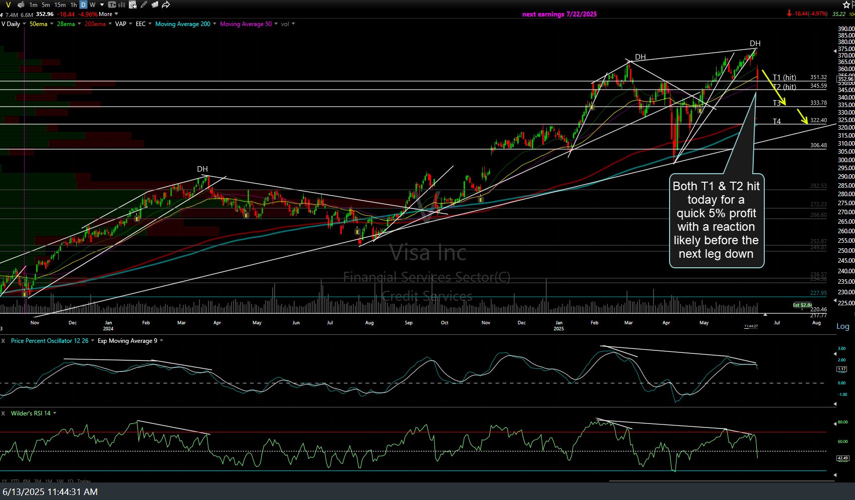Toggle Log scale on price axis
Screen dimensions: 855x500
pos(842,326)
